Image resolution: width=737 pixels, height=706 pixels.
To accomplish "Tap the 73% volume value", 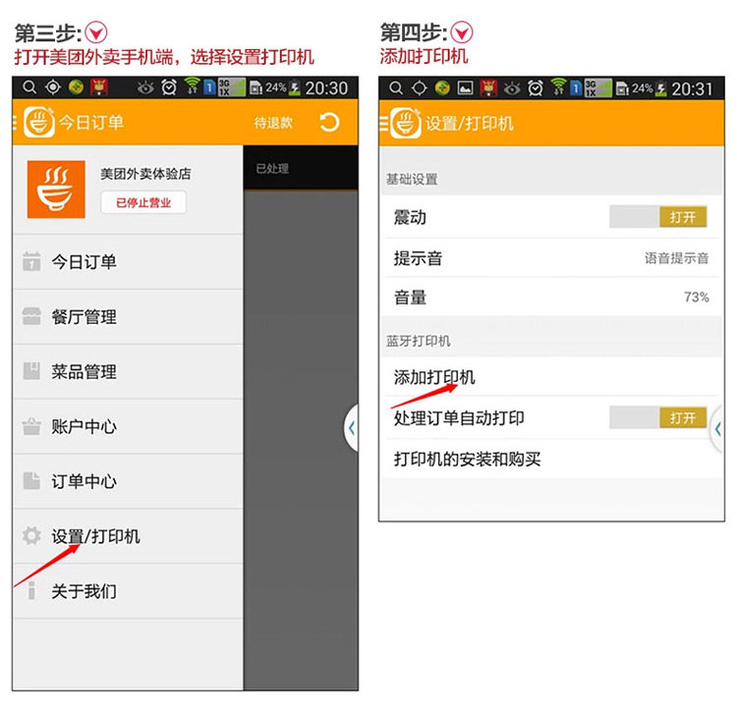I will [696, 297].
